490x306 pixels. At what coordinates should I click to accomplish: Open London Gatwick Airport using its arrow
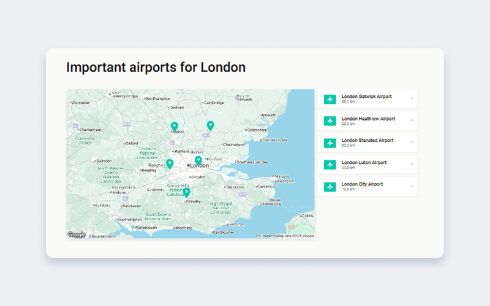coord(411,99)
